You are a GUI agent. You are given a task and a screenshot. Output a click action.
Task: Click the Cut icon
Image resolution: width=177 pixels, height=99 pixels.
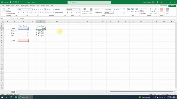(8, 9)
